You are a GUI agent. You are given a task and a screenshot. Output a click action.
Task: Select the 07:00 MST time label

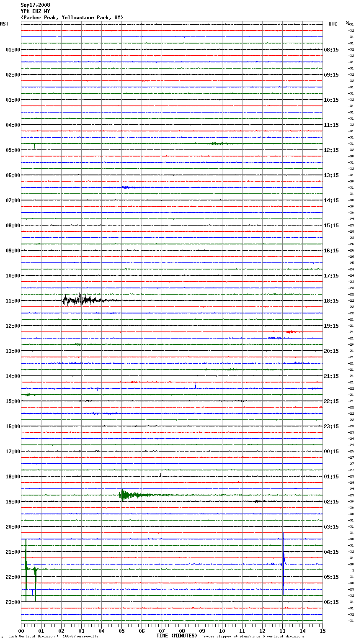click(13, 200)
